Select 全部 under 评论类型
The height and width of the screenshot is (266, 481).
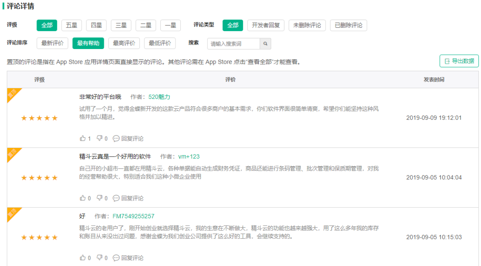coord(233,25)
